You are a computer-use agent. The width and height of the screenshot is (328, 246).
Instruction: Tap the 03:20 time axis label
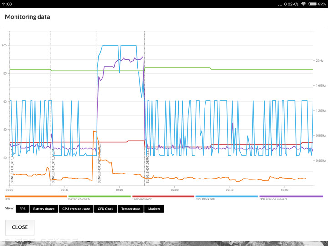point(284,190)
